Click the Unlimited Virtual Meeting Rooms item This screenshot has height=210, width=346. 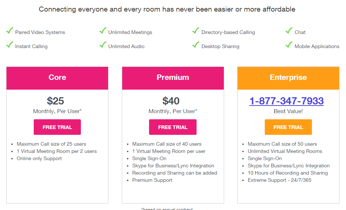point(285,151)
